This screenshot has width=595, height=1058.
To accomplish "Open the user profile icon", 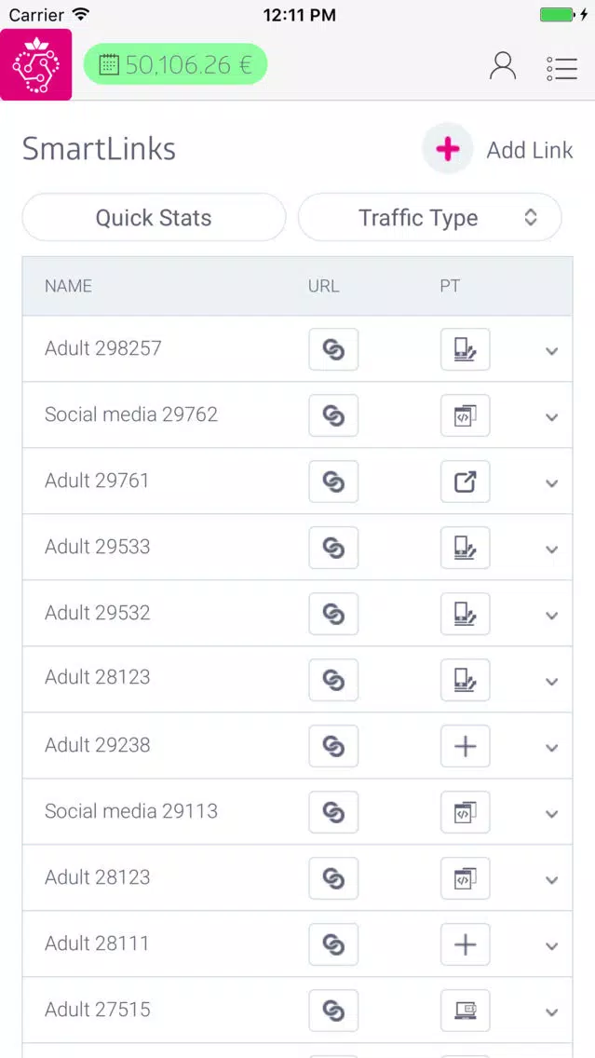I will click(503, 66).
